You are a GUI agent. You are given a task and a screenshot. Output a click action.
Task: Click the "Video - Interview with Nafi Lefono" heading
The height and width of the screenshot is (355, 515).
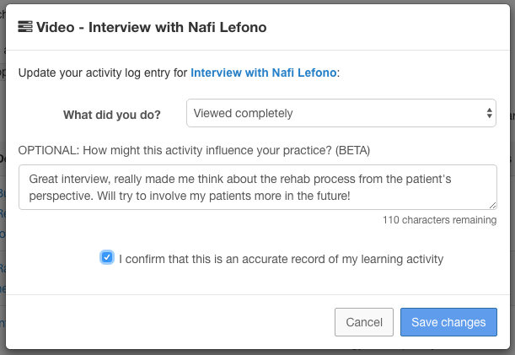(152, 27)
